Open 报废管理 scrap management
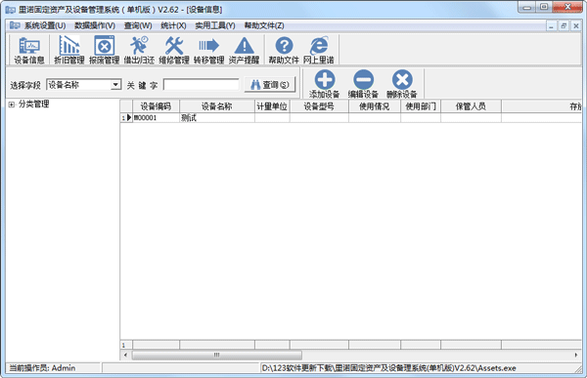Screen dimensions: 587x378 pyautogui.click(x=104, y=50)
